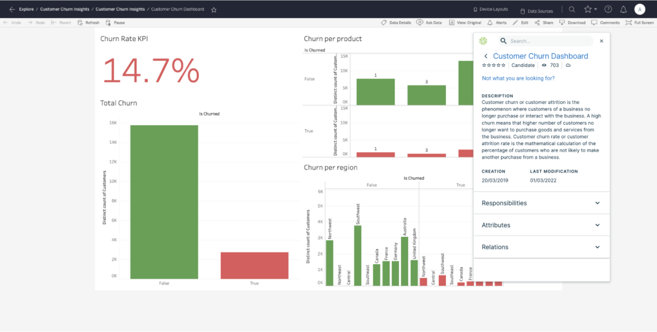This screenshot has width=657, height=332.
Task: Select the red True bar in Total Churn
Action: click(254, 266)
